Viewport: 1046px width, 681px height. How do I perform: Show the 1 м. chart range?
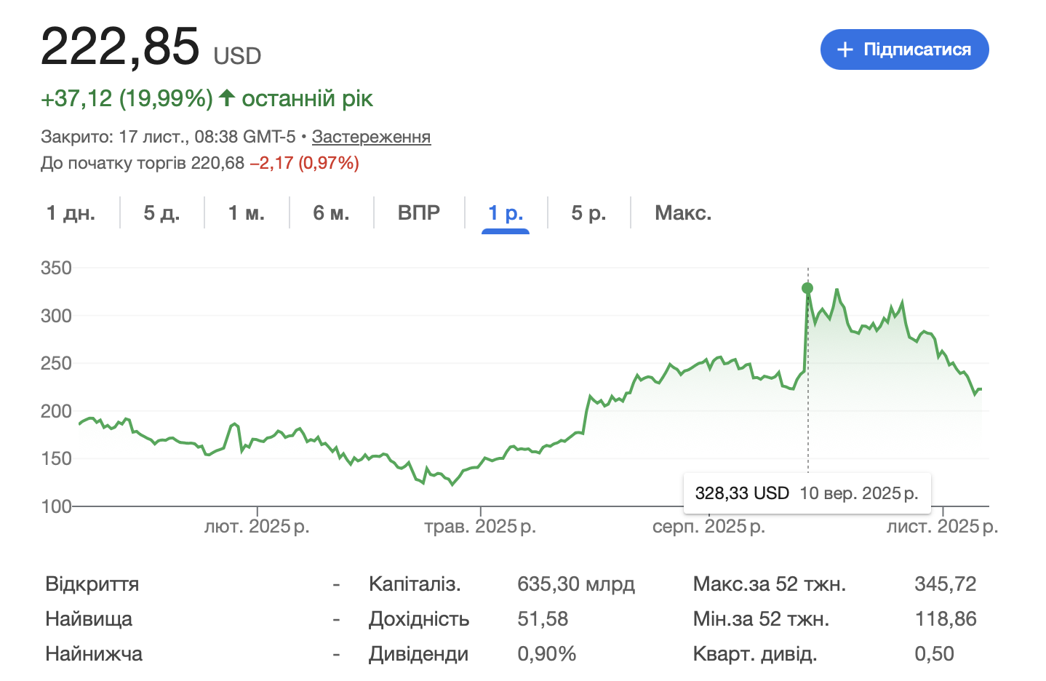[247, 213]
